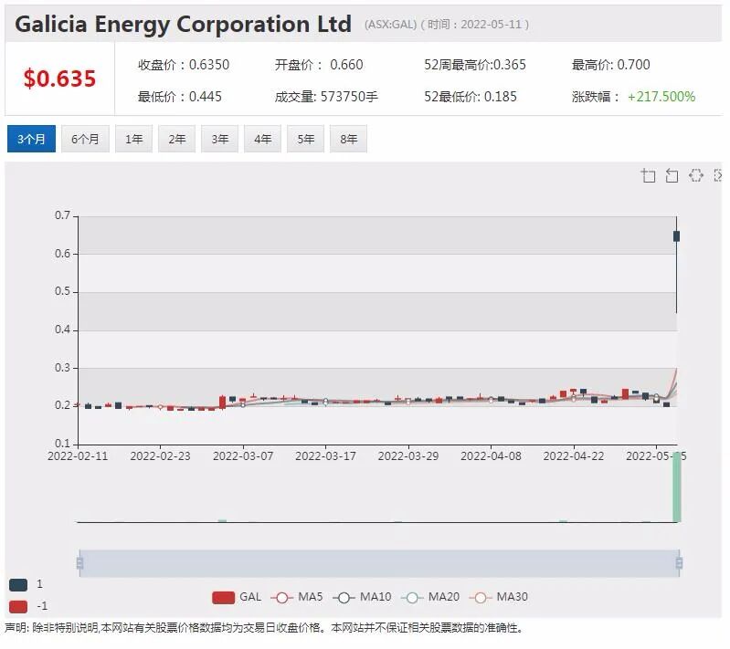Click the tall green volume bar
The image size is (730, 649).
click(x=677, y=487)
